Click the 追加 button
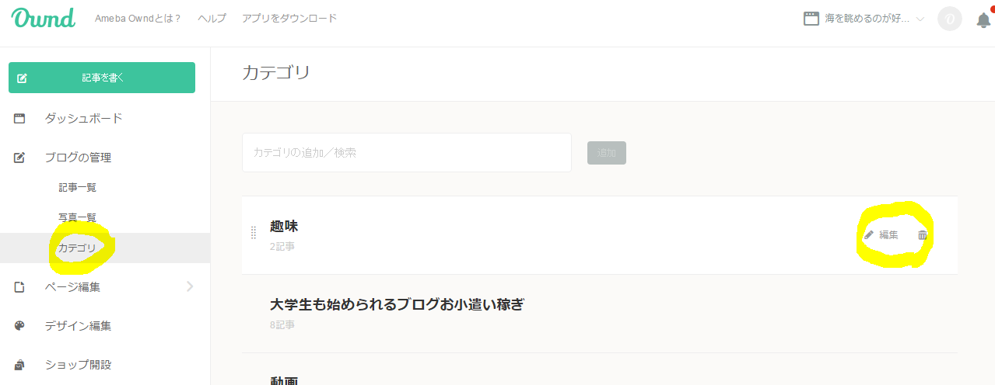Image resolution: width=995 pixels, height=385 pixels. click(x=607, y=153)
